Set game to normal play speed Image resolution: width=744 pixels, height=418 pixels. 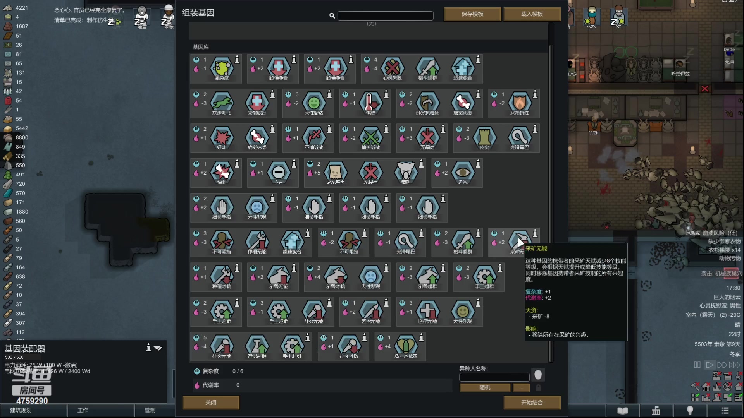tap(710, 365)
